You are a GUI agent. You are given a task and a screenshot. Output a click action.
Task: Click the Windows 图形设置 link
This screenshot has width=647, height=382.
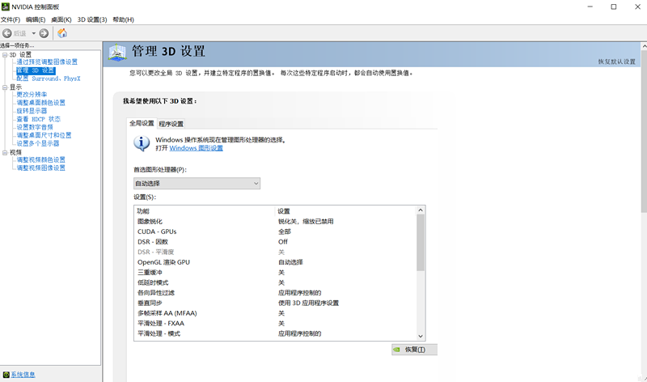[196, 148]
